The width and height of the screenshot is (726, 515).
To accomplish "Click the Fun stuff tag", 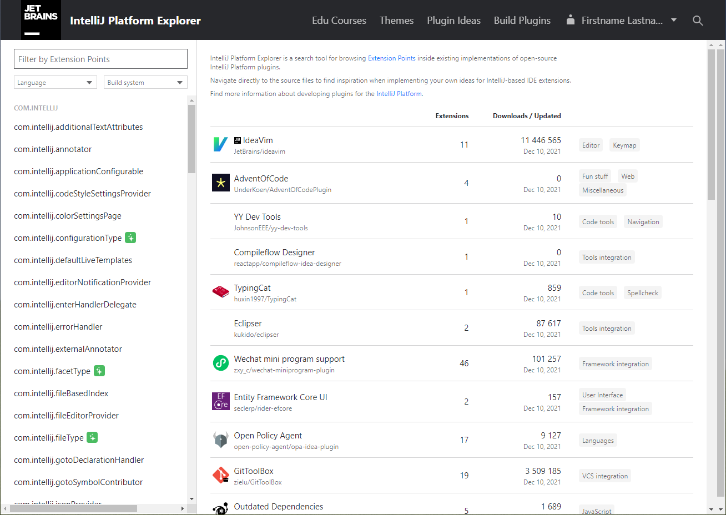I will [x=595, y=176].
